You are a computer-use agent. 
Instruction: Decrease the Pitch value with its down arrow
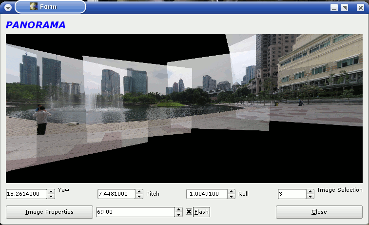point(139,197)
